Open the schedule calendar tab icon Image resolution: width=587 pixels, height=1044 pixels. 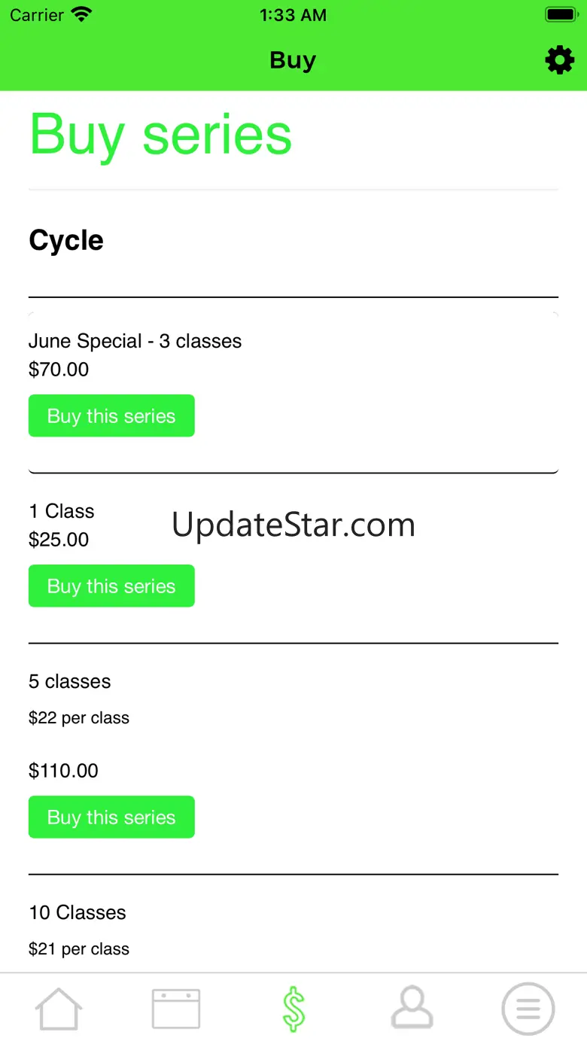pos(176,1009)
